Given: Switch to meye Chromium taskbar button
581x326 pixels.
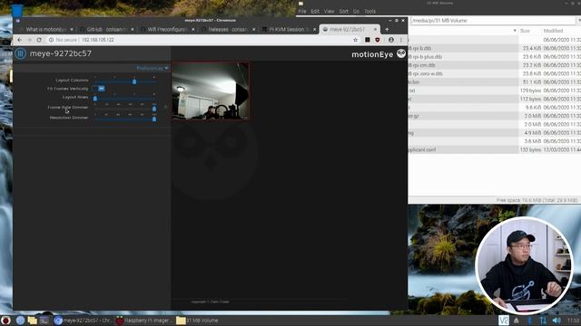Looking at the screenshot, I should tap(83, 321).
